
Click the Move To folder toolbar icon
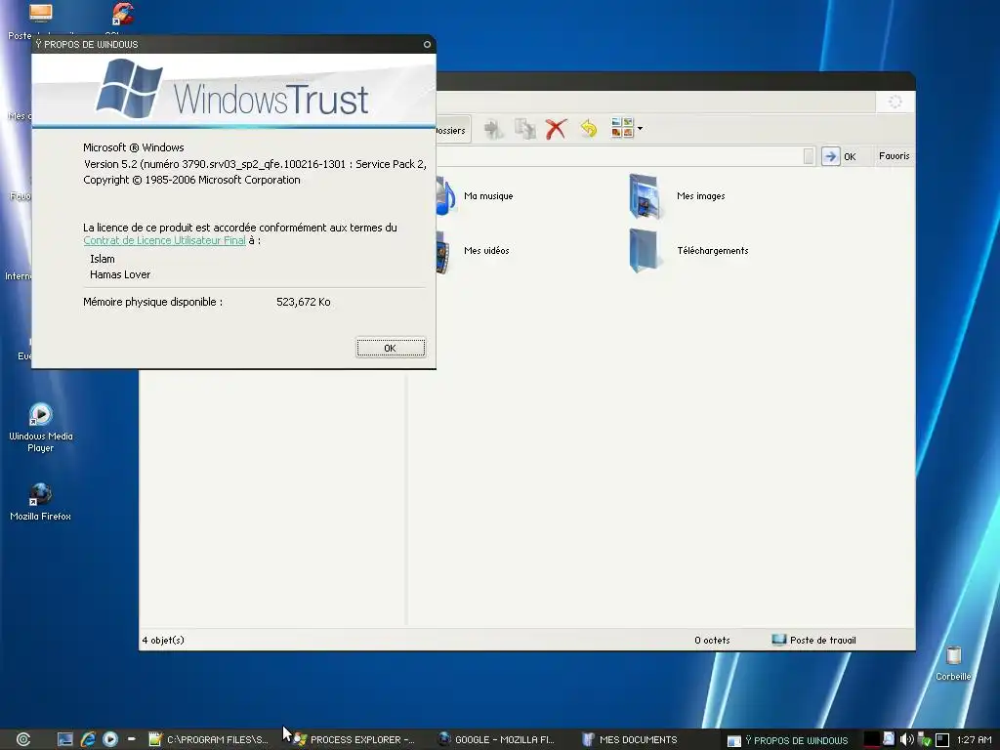(x=493, y=129)
